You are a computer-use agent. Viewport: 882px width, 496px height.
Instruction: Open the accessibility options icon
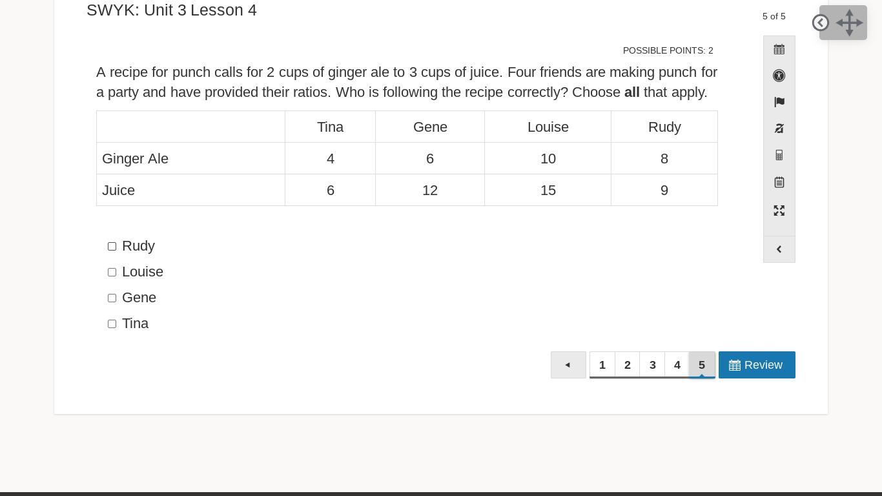(779, 76)
